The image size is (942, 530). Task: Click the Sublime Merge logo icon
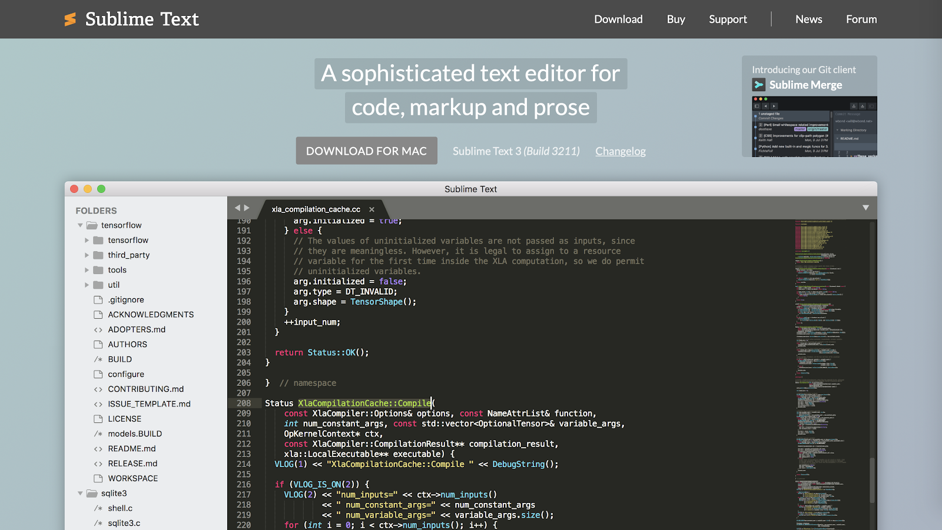759,85
